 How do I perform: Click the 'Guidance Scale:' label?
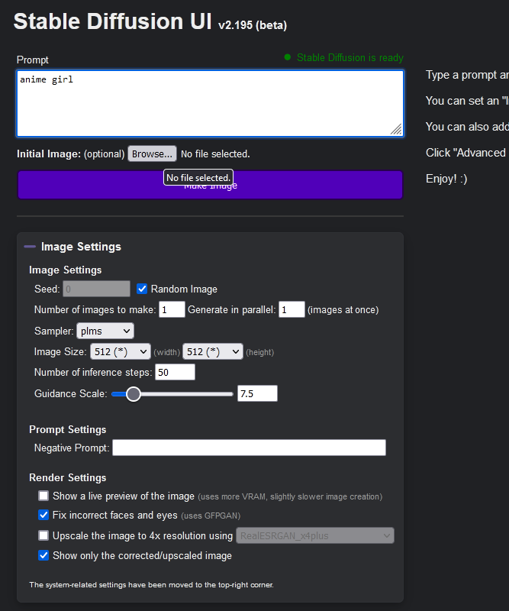tap(71, 393)
